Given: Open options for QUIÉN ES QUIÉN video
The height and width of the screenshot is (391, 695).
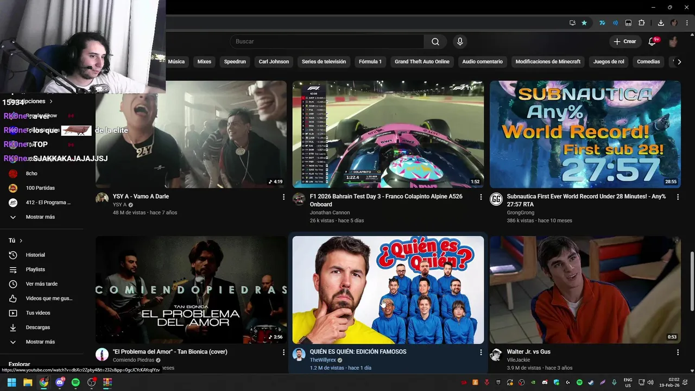Looking at the screenshot, I should [x=481, y=352].
